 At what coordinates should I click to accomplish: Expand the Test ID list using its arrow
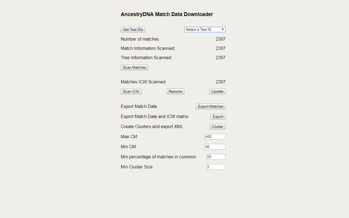223,29
